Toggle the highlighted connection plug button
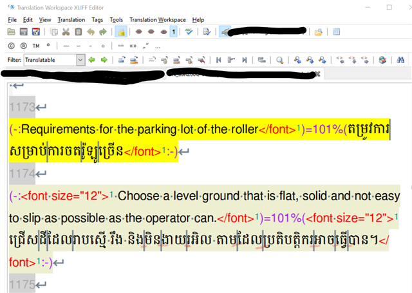The height and width of the screenshot is (293, 412). (x=225, y=32)
